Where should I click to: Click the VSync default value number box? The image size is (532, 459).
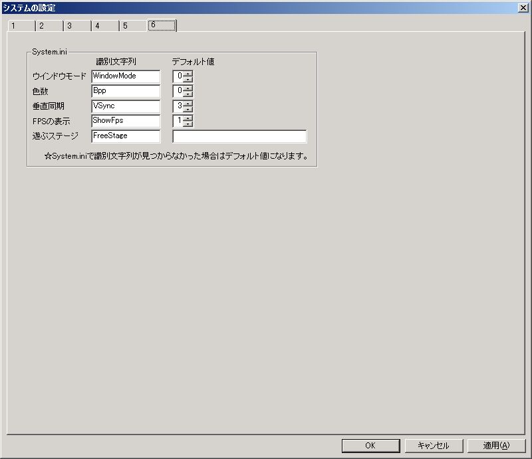click(178, 106)
